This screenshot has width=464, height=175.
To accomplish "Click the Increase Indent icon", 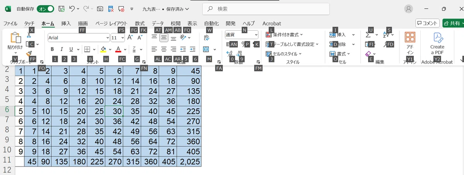I will [x=193, y=49].
